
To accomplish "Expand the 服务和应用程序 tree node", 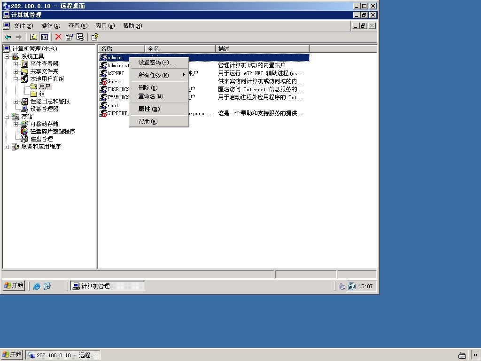I will [7, 147].
